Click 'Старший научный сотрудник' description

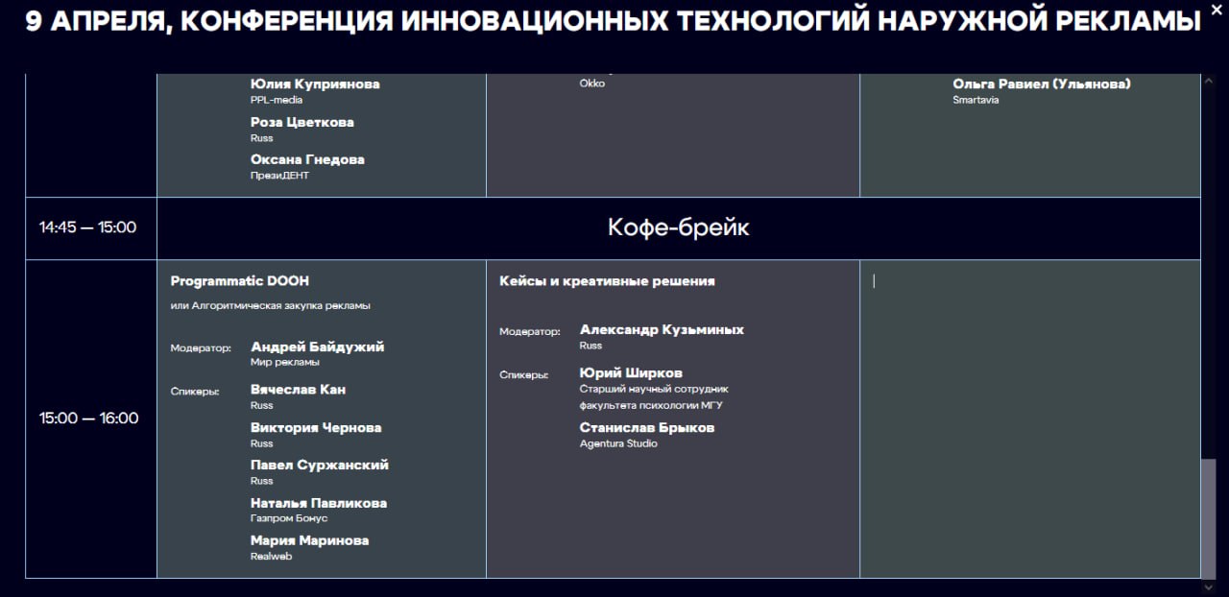655,390
